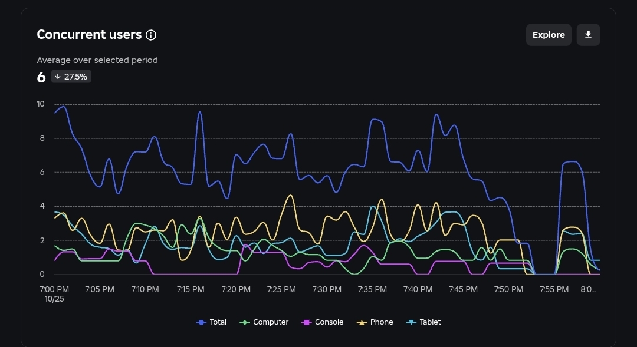The image size is (637, 347).
Task: Open the Concurrent users info tooltip icon
Action: pyautogui.click(x=151, y=35)
